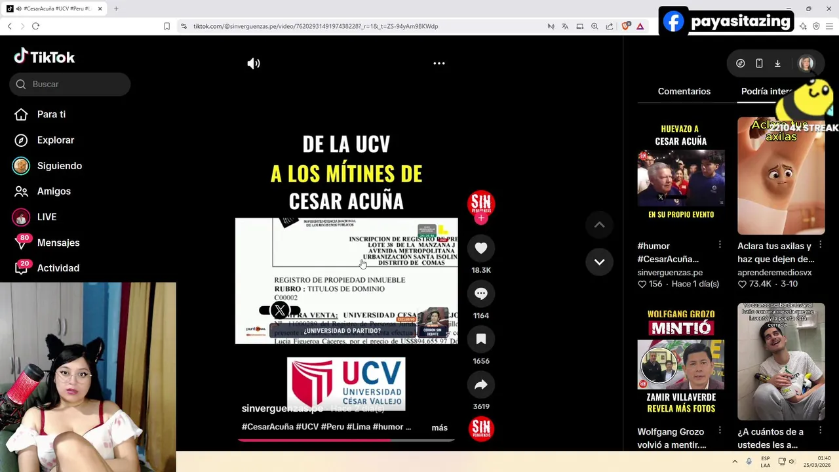Follow sinverguenzas.pe with the red plus badge
This screenshot has height=472, width=839.
point(481,218)
